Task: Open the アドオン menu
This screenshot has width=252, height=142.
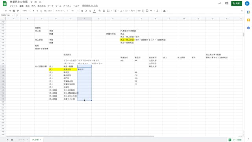Action: 67,6
